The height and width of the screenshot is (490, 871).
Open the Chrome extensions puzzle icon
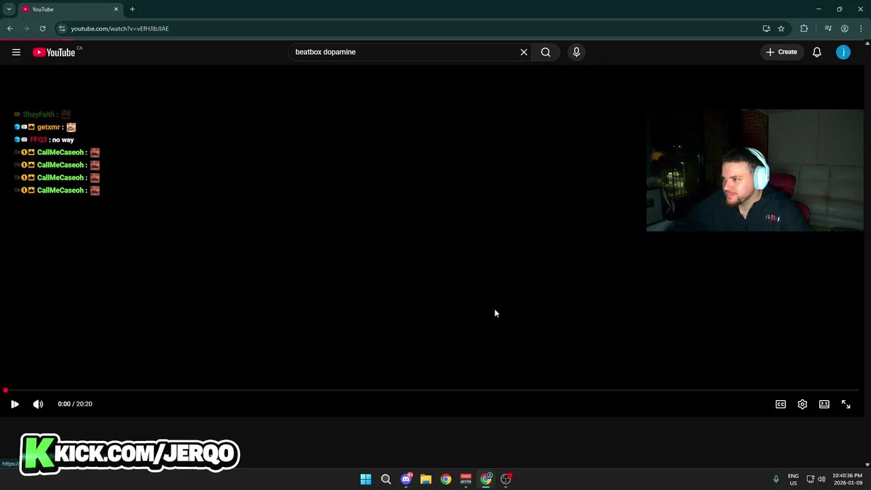(804, 29)
